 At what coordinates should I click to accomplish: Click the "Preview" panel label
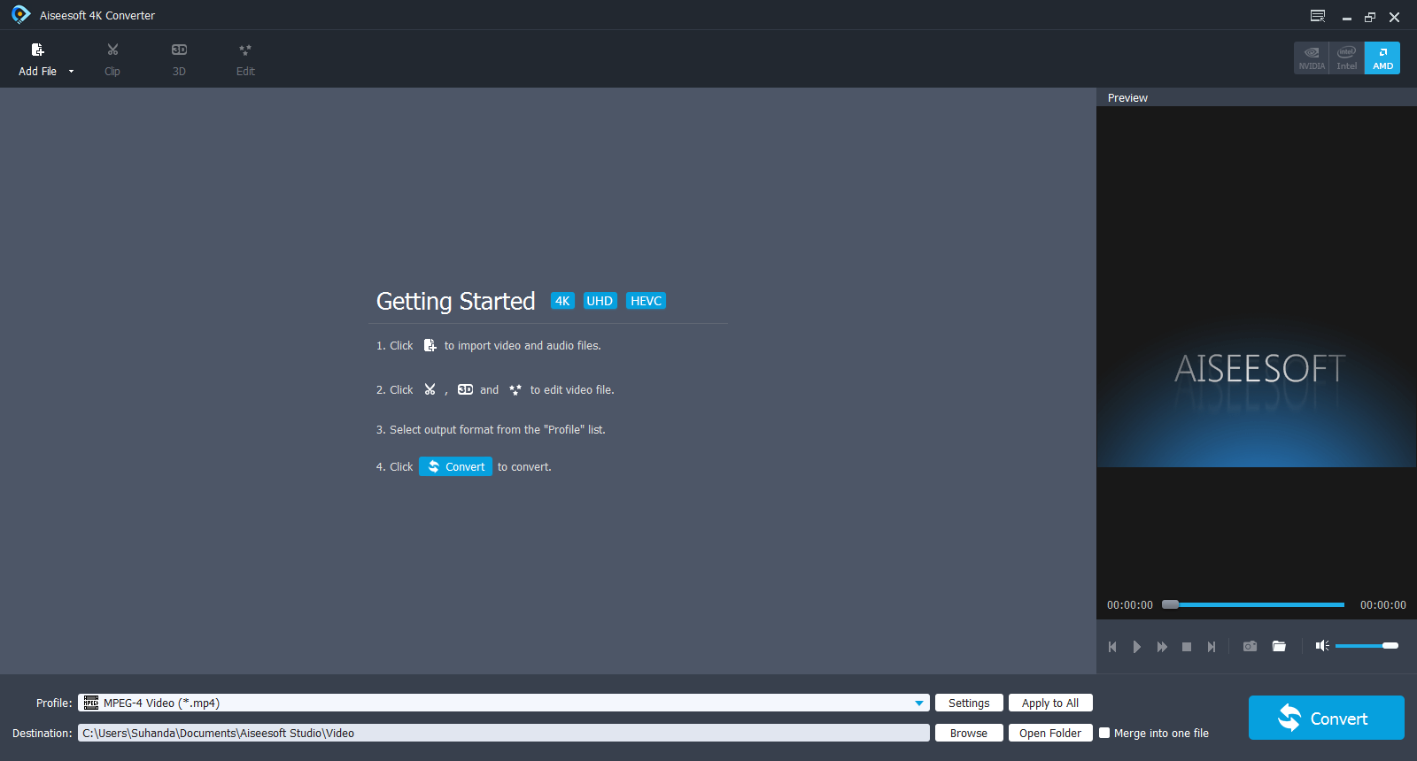pos(1127,97)
